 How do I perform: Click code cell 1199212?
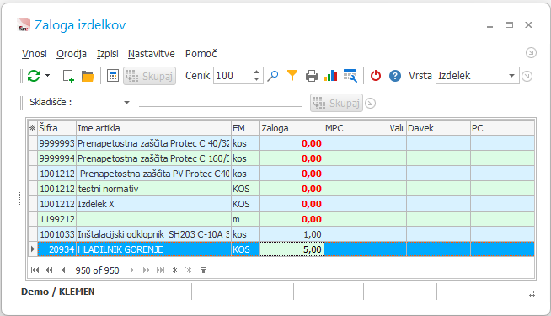coord(57,219)
